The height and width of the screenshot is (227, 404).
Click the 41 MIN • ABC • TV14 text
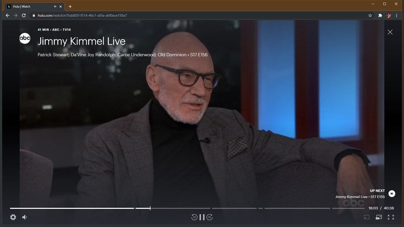[x=54, y=30]
